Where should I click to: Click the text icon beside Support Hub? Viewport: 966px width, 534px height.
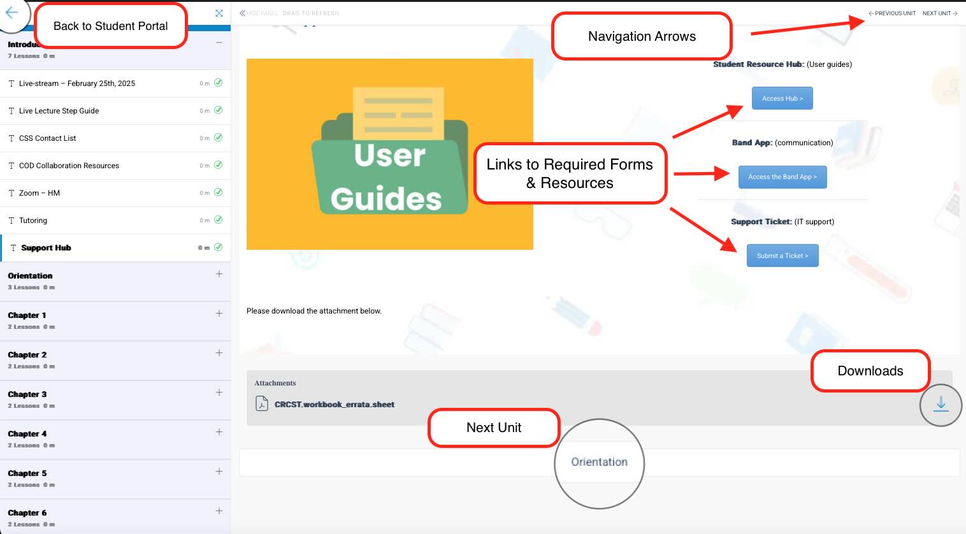point(13,248)
